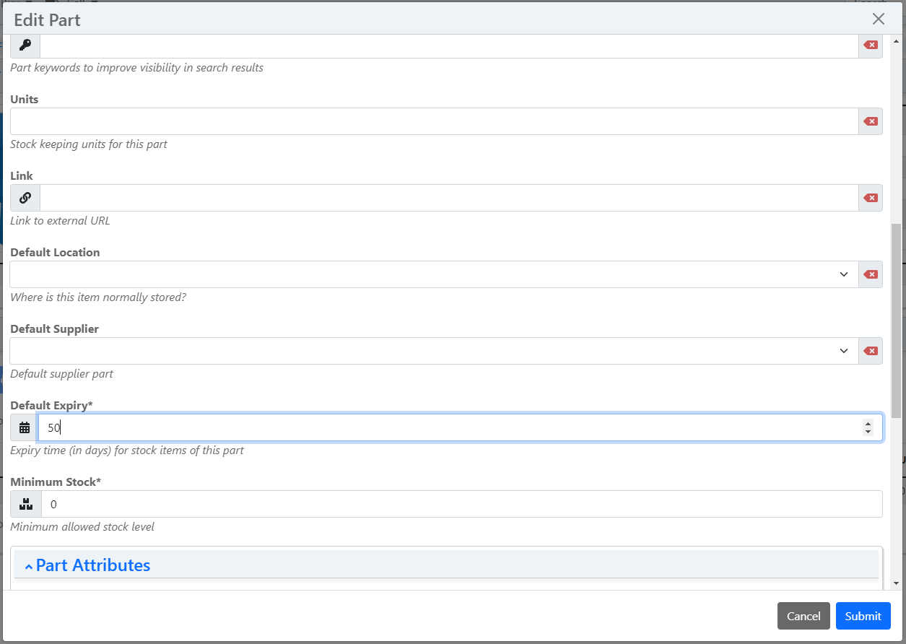This screenshot has width=906, height=644.
Task: Decrease Default Expiry with down arrow
Action: click(x=868, y=432)
